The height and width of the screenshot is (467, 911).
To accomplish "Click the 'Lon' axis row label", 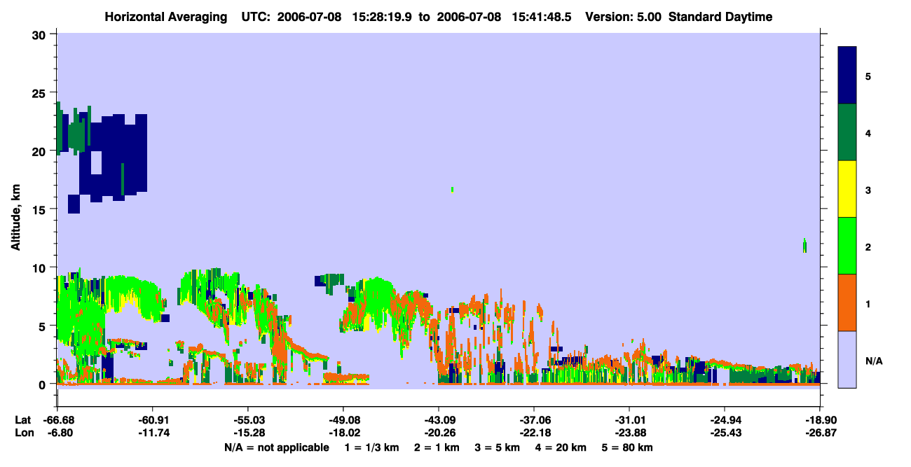I will (23, 433).
